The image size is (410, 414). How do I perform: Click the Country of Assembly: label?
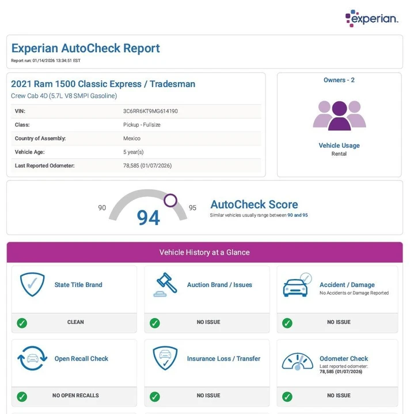click(40, 139)
